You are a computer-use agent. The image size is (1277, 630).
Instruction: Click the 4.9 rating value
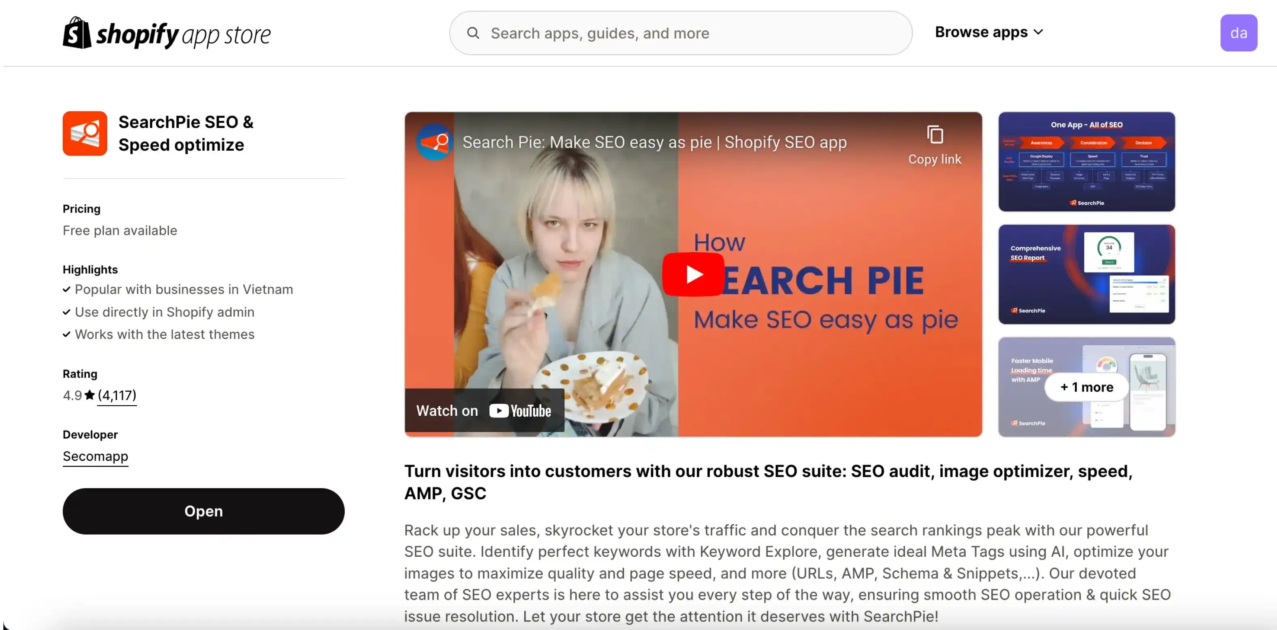click(x=73, y=395)
